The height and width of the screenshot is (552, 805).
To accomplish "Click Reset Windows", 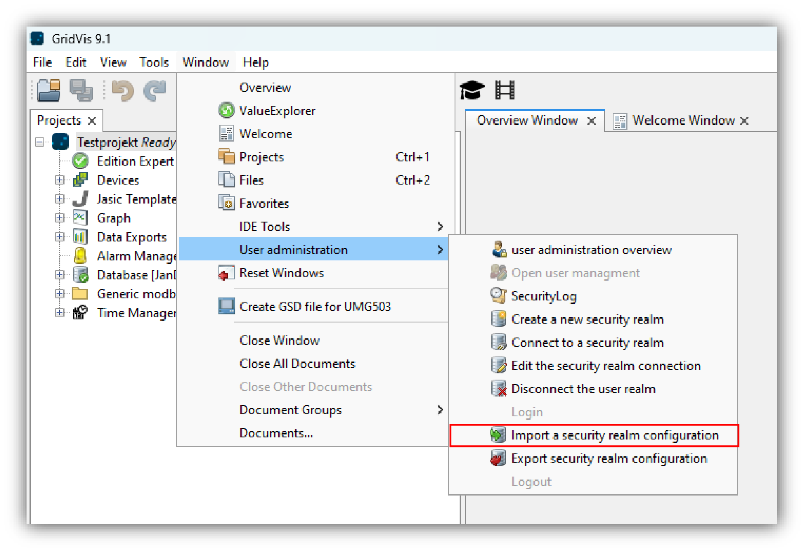I will 281,273.
